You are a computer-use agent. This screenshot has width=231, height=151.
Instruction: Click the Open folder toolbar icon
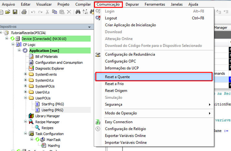(8, 12)
